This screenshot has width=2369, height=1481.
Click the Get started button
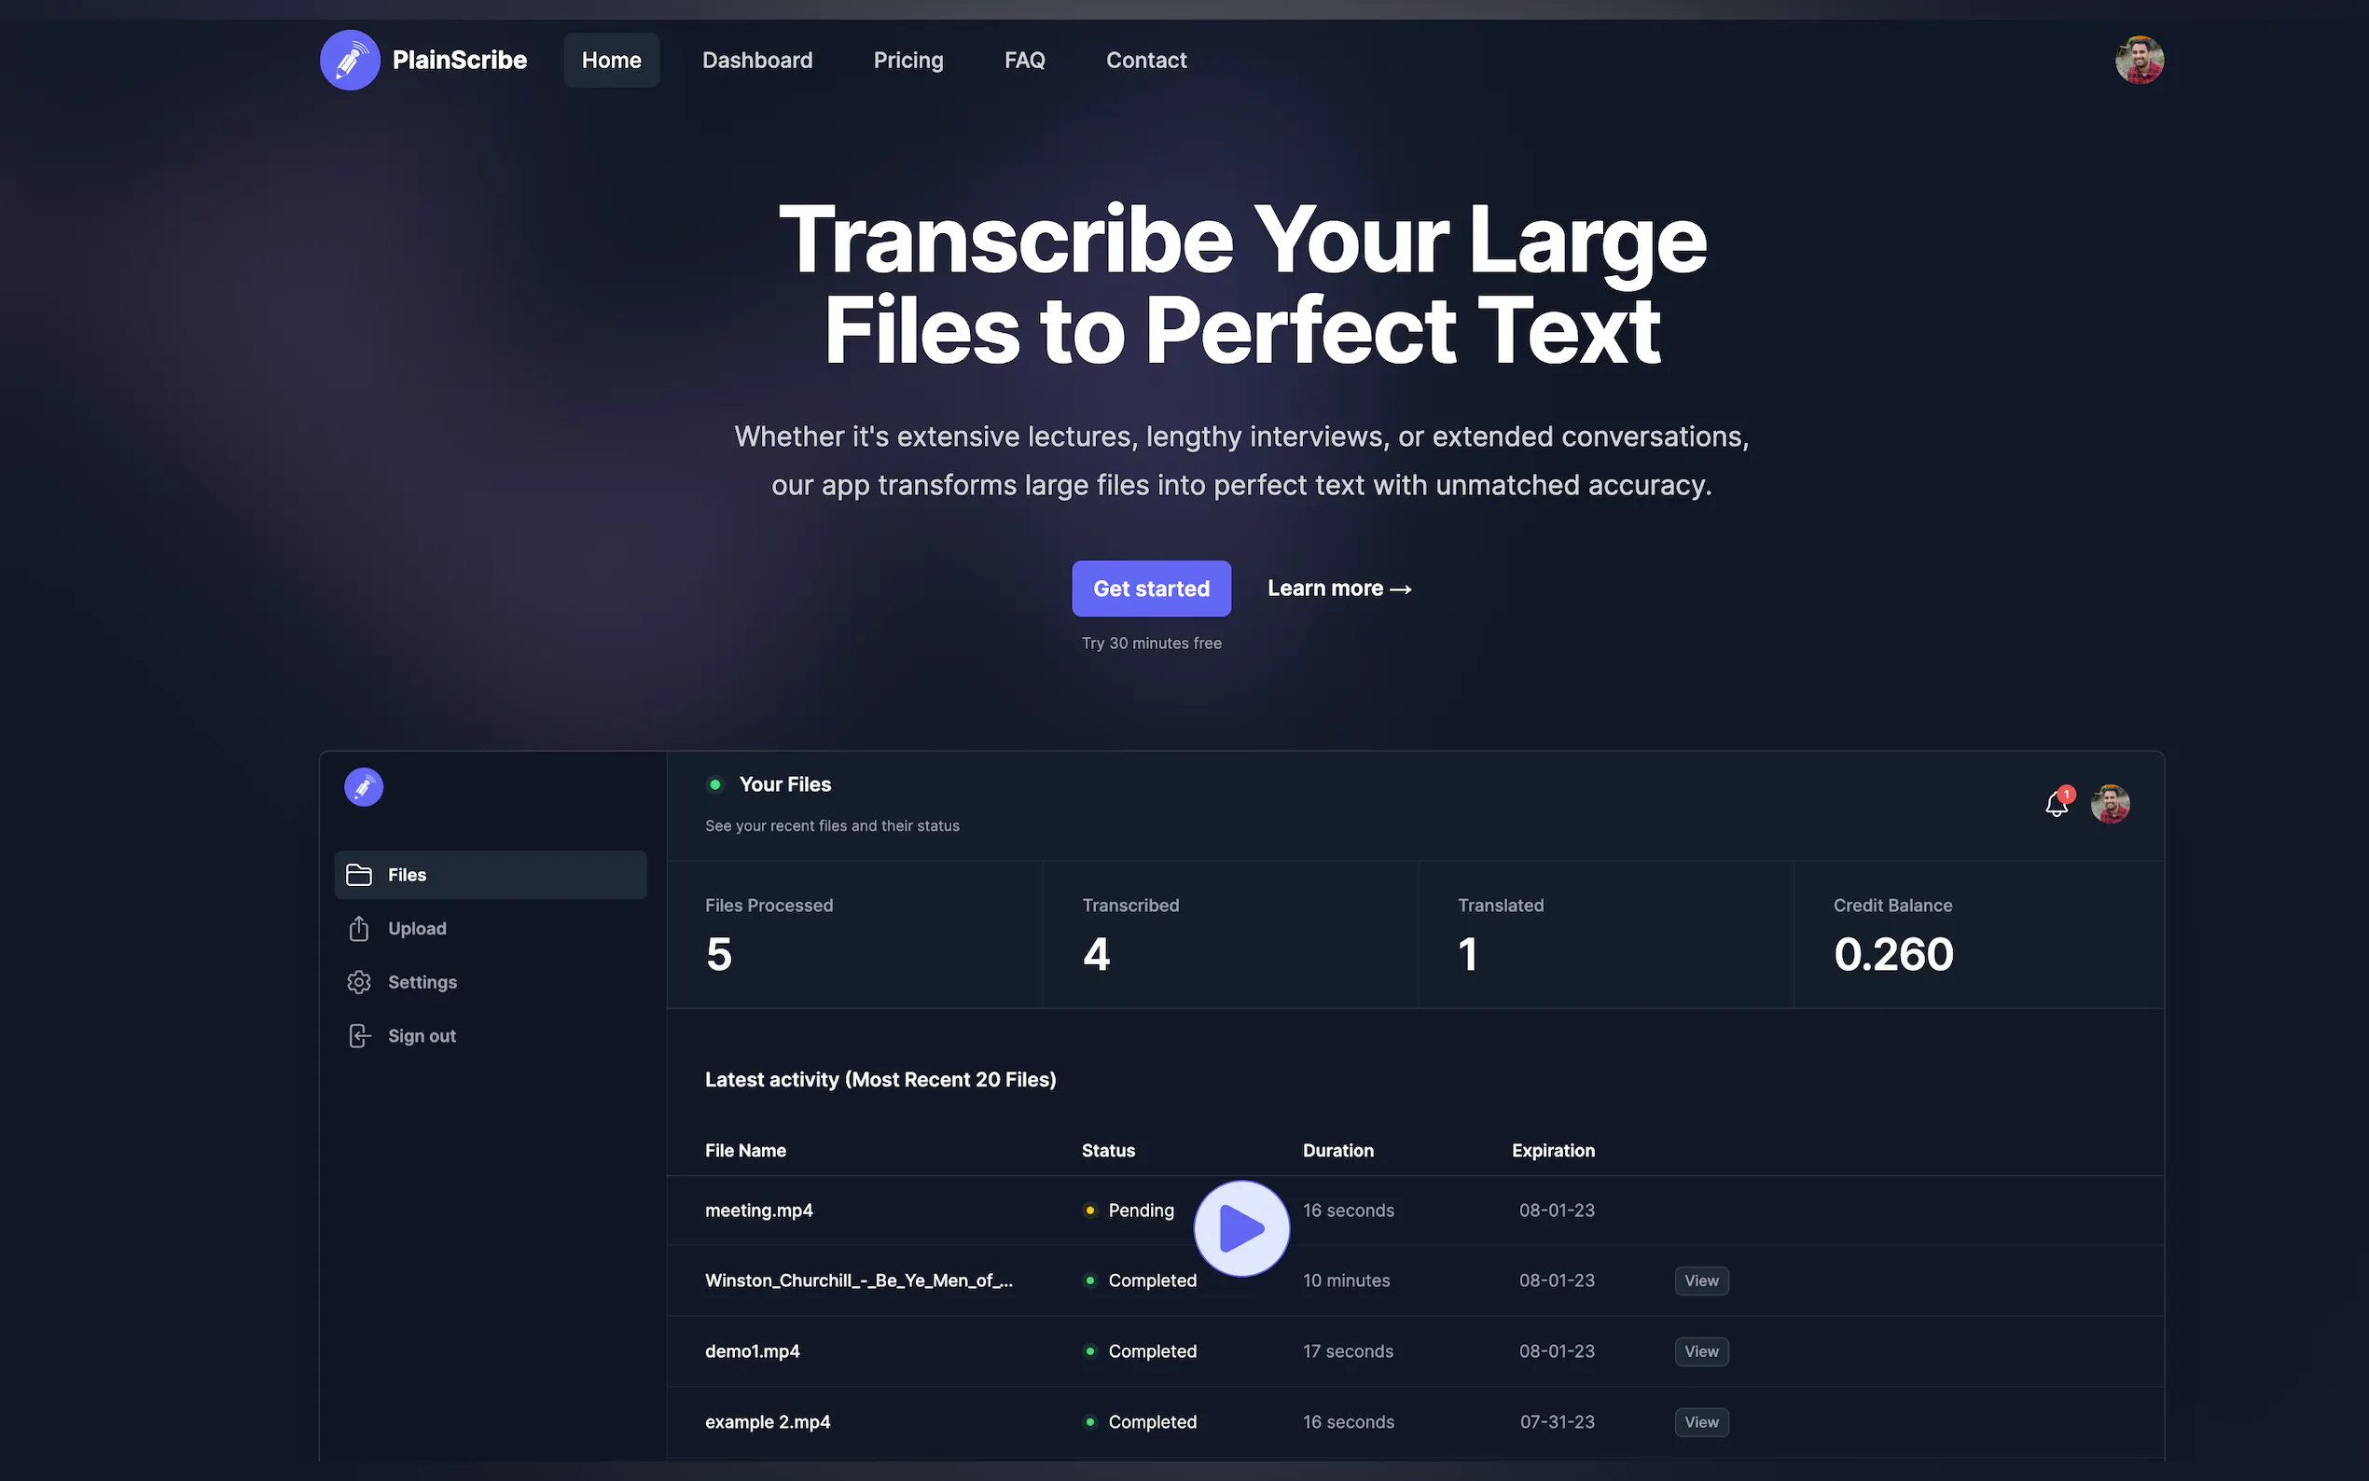1151,588
